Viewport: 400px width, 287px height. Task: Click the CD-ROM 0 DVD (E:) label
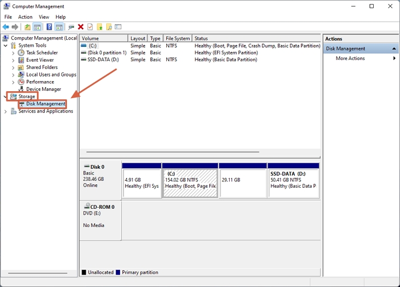click(100, 221)
